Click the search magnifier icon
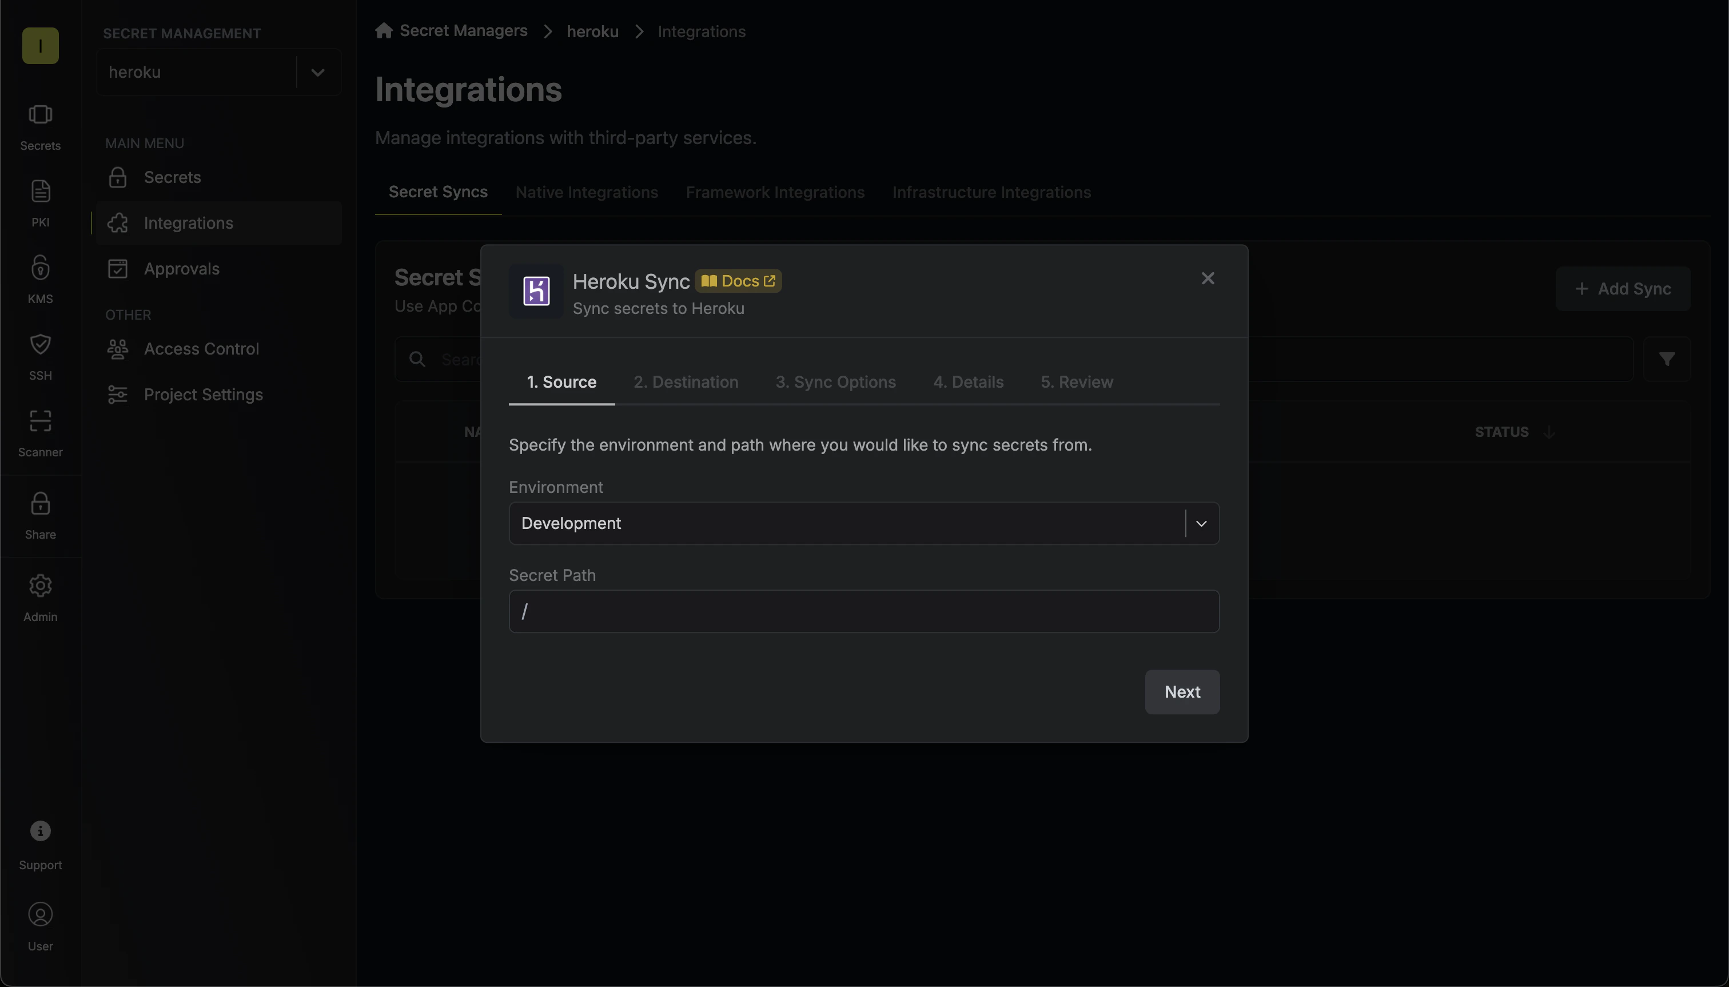 click(417, 359)
